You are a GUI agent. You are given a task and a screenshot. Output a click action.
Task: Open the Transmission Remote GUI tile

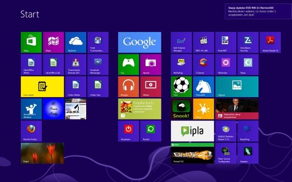75,65
